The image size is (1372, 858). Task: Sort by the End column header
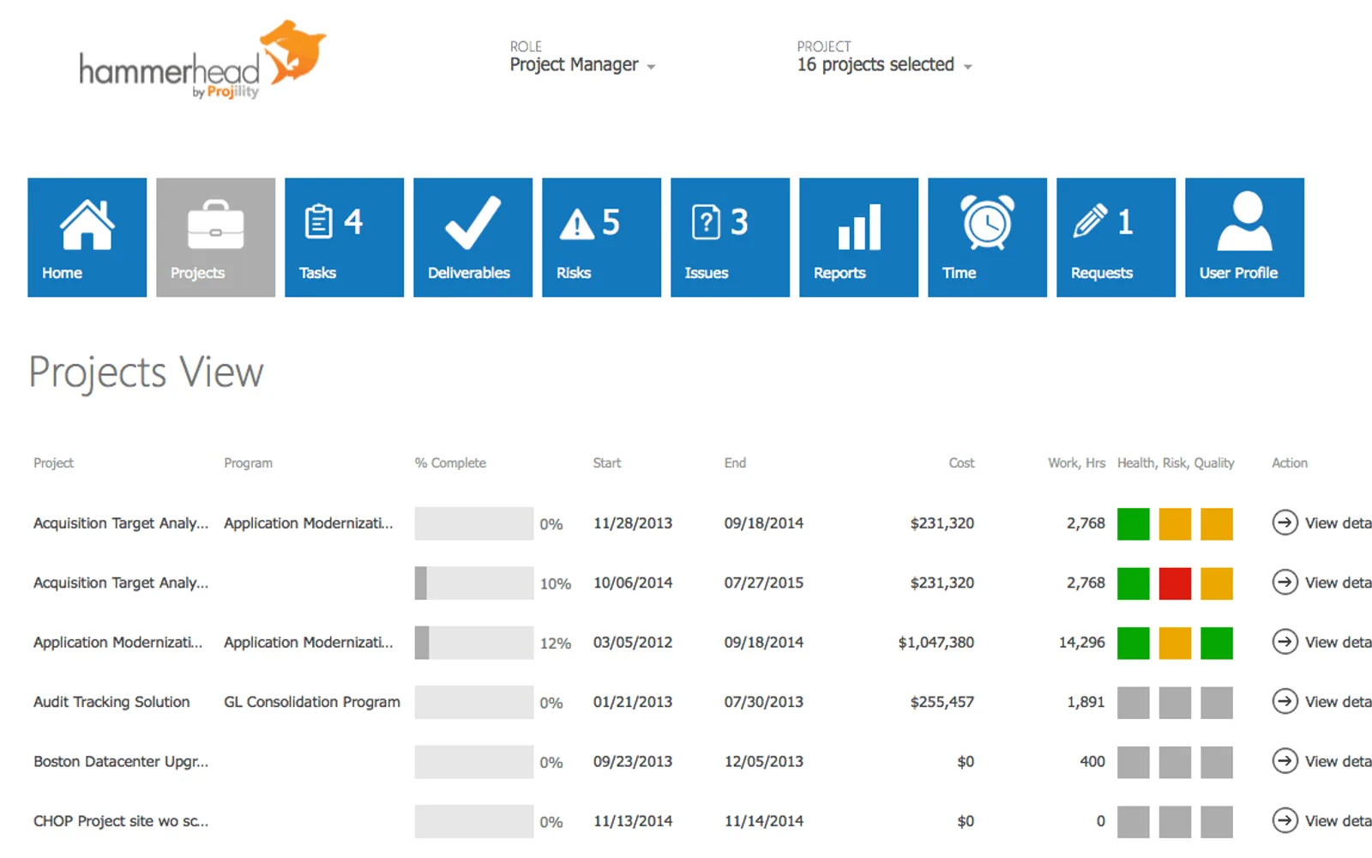[x=735, y=462]
